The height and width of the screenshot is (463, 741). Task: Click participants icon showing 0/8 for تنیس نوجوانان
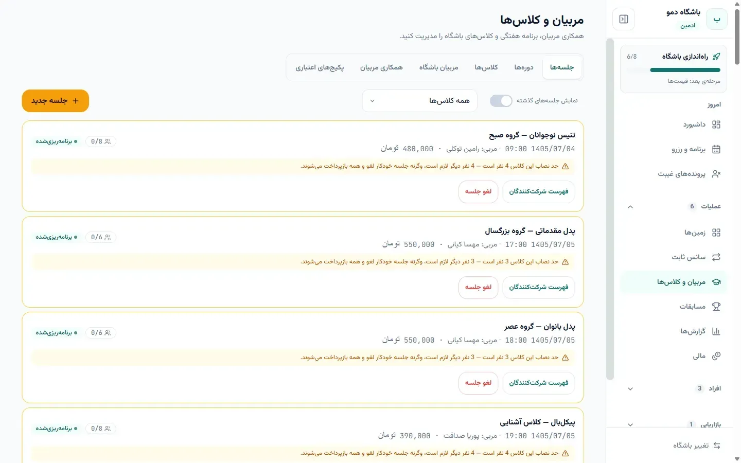click(108, 141)
